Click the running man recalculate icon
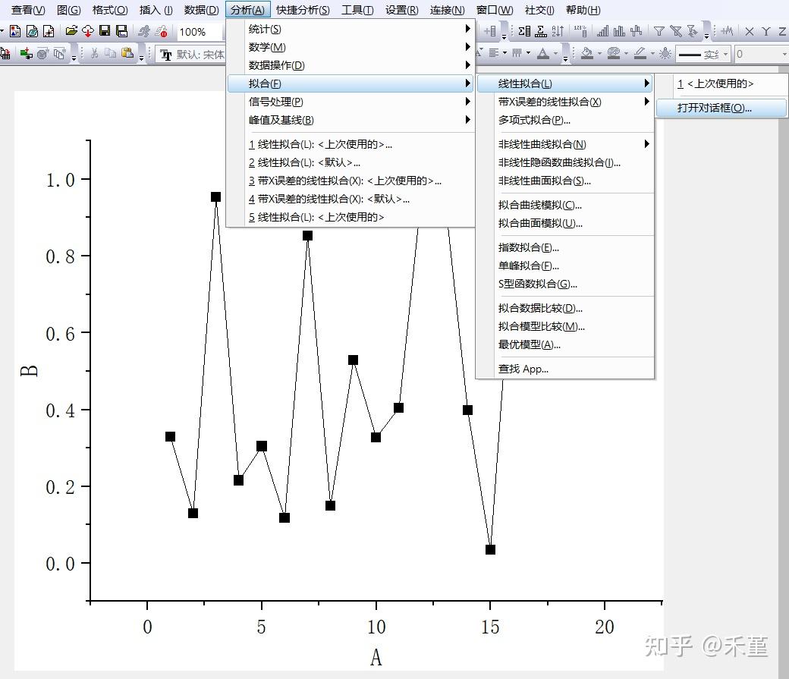The image size is (789, 679). 144,31
